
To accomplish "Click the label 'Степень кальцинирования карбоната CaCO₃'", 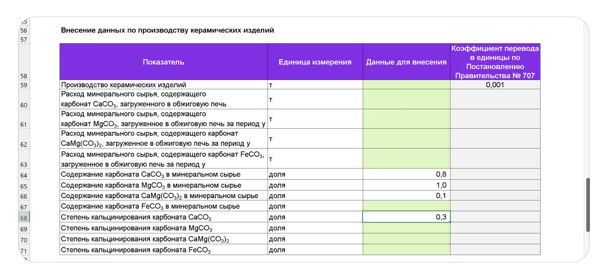I will pyautogui.click(x=136, y=218).
